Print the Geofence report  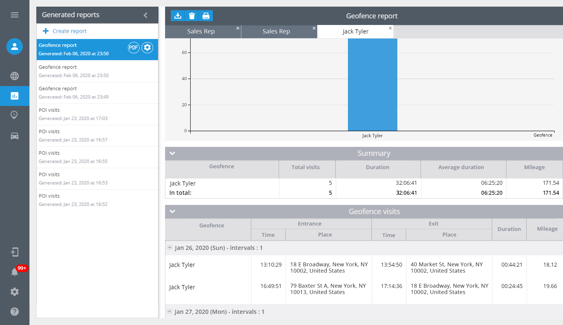point(206,16)
